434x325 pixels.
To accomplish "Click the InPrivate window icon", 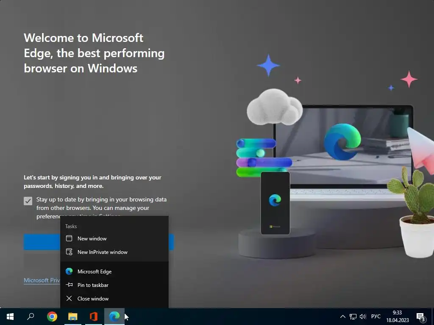I will coord(69,252).
